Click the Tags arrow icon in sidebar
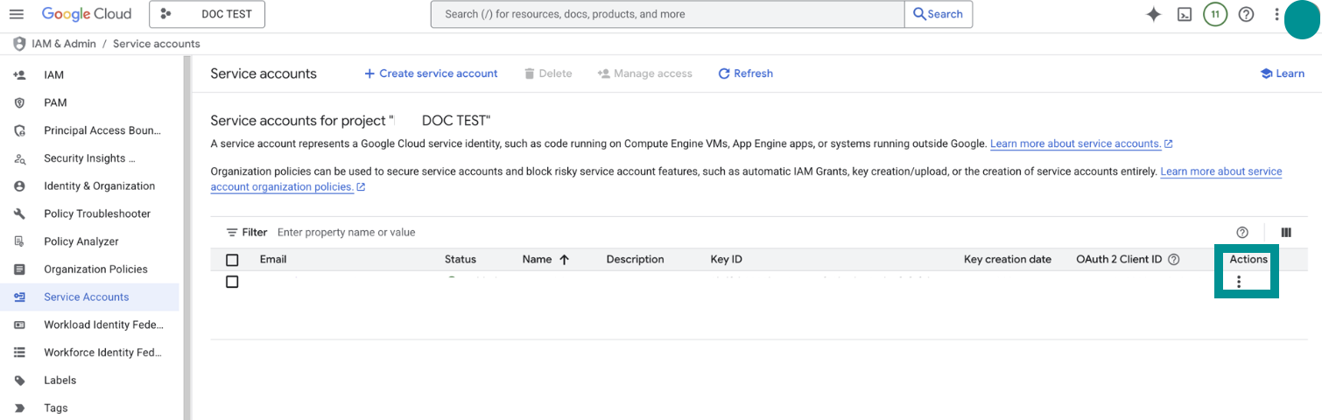Screen dimensions: 1322x420 19,409
